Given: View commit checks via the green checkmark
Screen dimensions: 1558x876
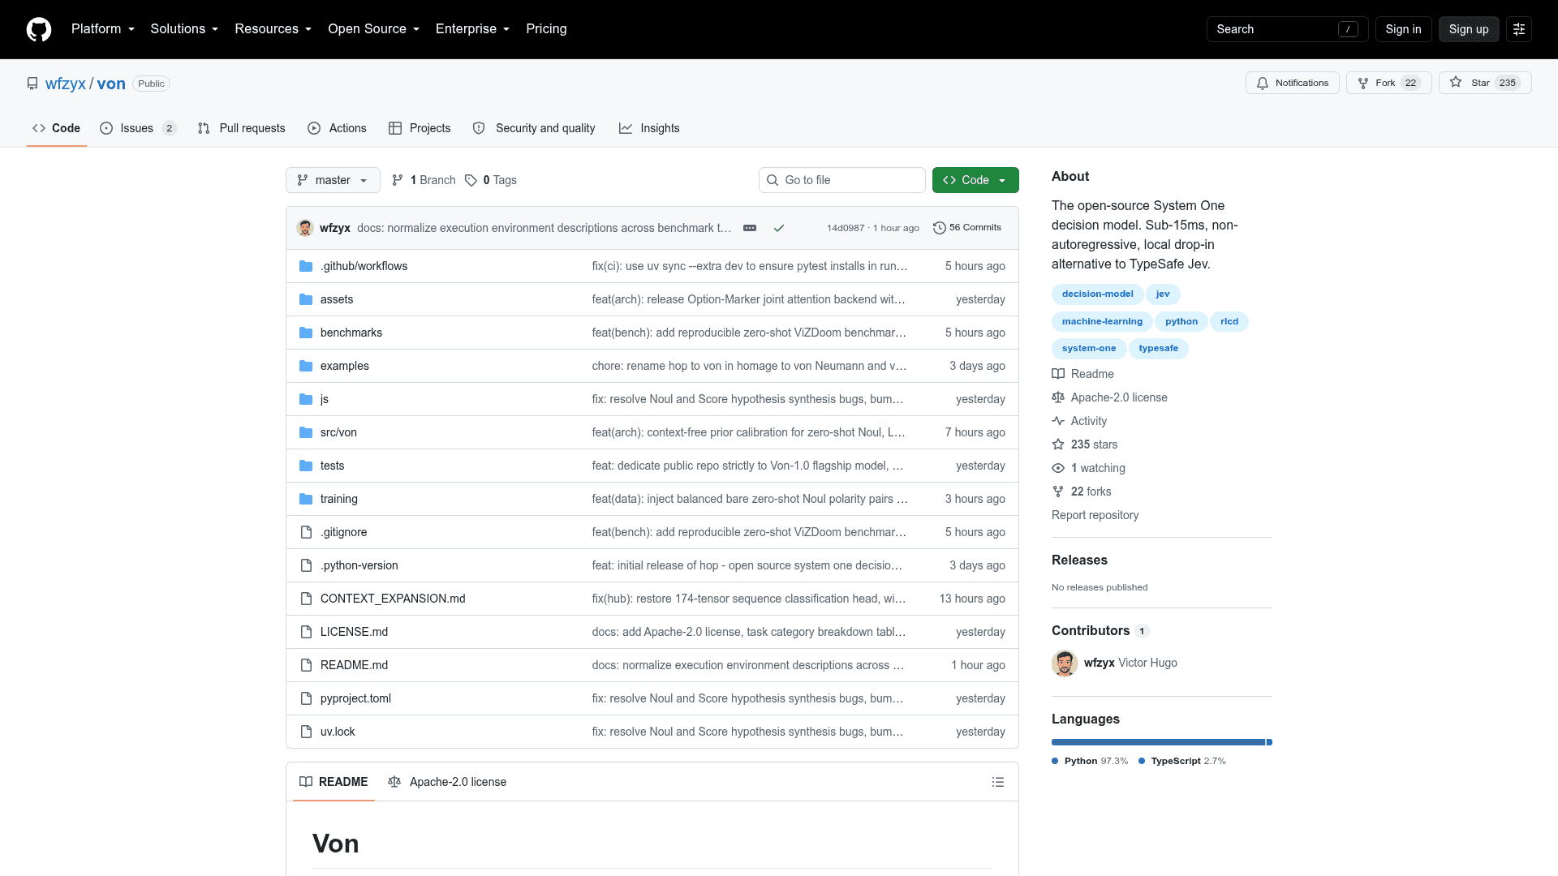Looking at the screenshot, I should [779, 228].
